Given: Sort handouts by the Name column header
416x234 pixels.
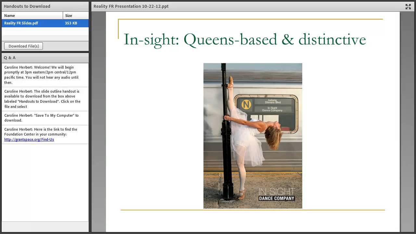Looking at the screenshot, I should tap(32, 16).
